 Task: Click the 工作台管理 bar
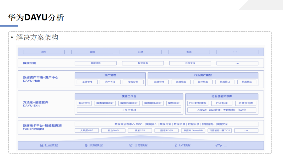click(129, 110)
